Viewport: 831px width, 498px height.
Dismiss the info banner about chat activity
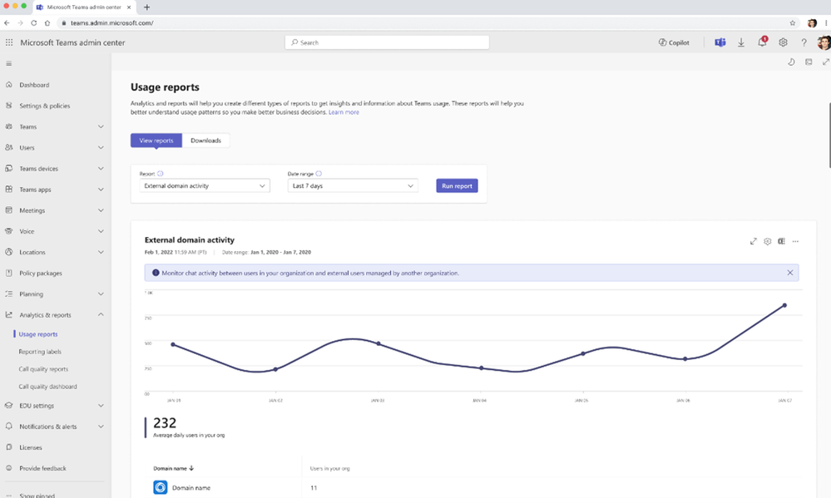789,273
